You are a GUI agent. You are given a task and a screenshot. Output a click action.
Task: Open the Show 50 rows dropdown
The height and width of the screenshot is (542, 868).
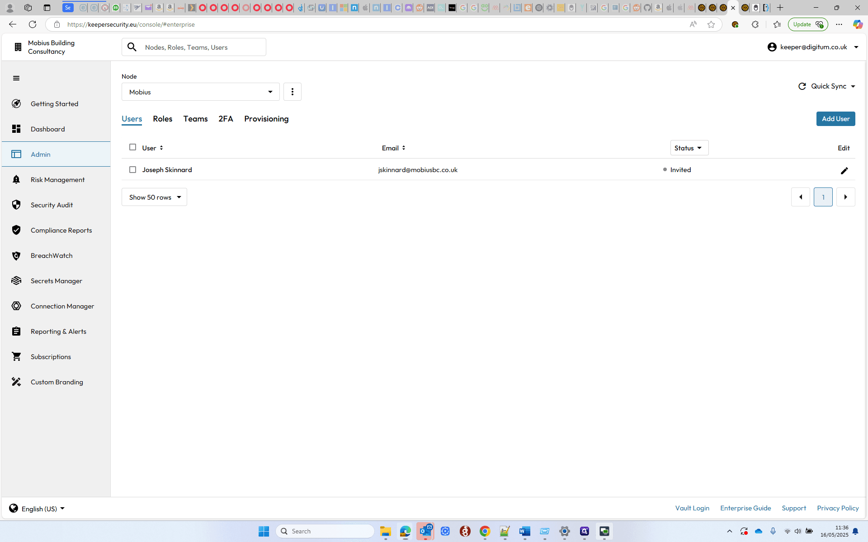pos(154,197)
